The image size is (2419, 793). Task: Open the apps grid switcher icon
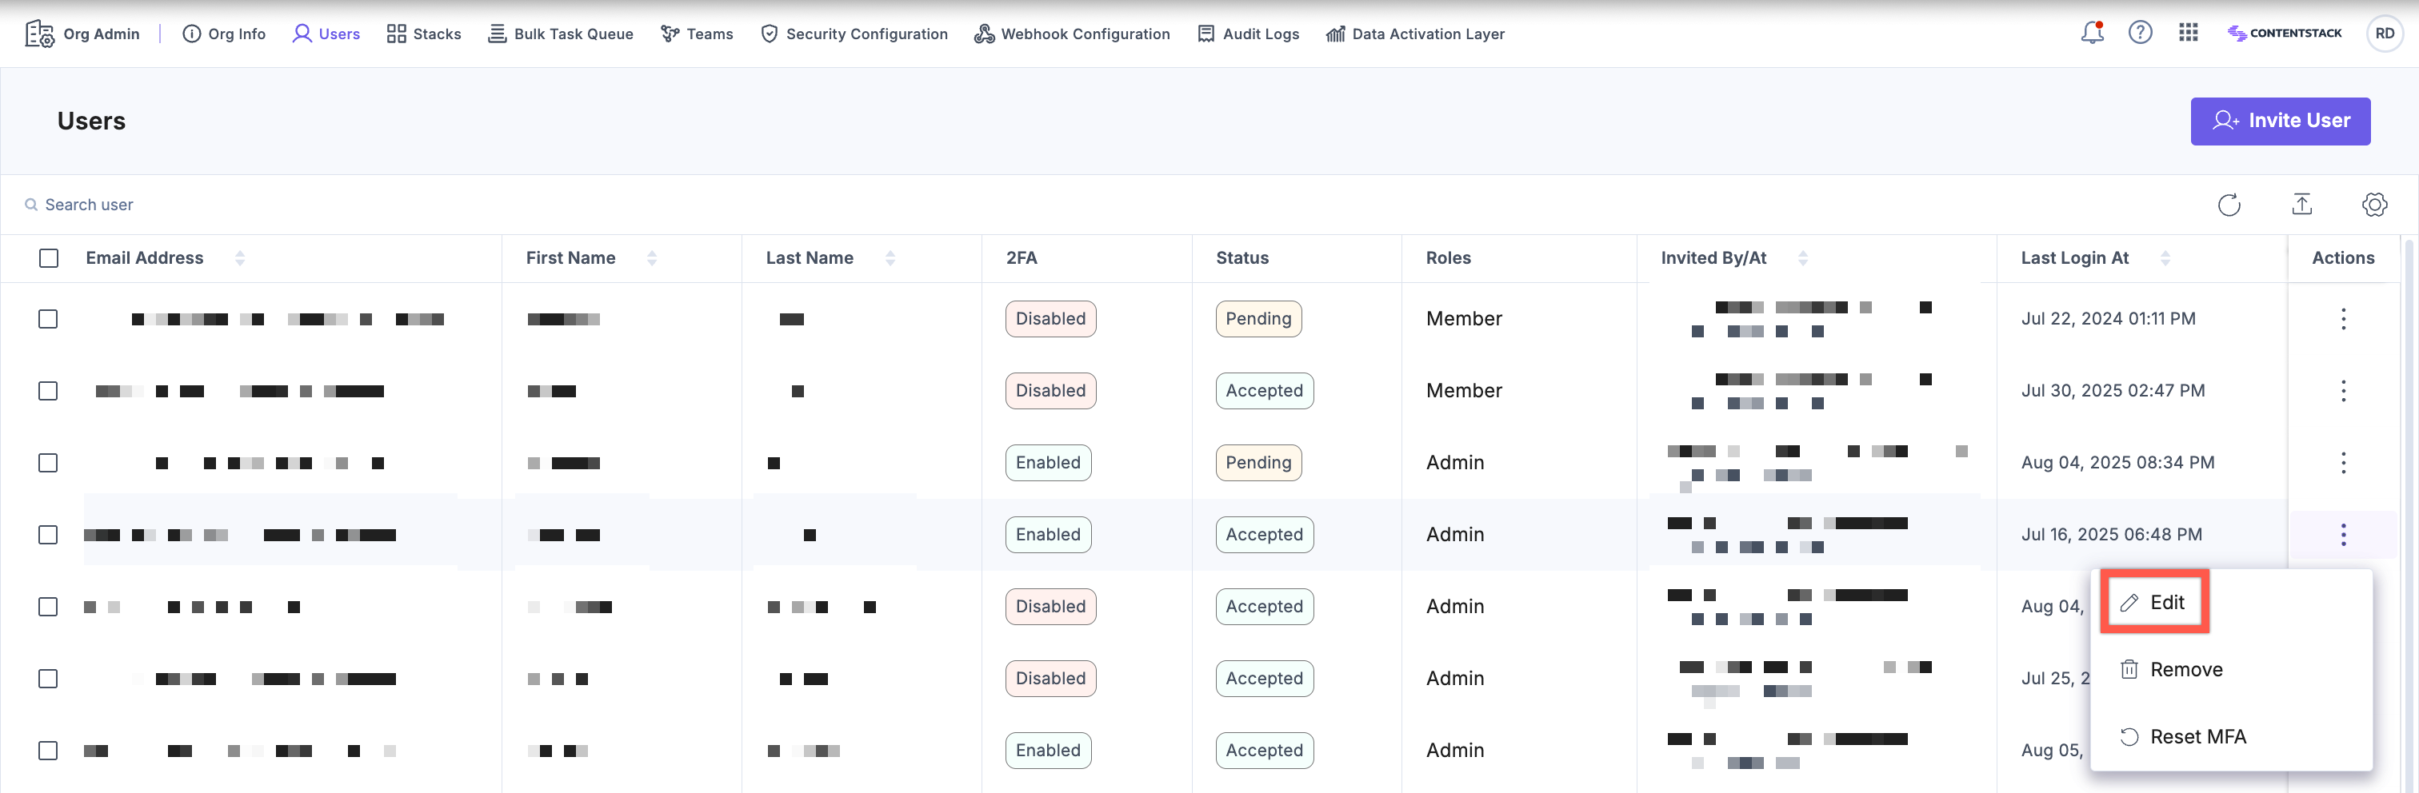pyautogui.click(x=2188, y=33)
